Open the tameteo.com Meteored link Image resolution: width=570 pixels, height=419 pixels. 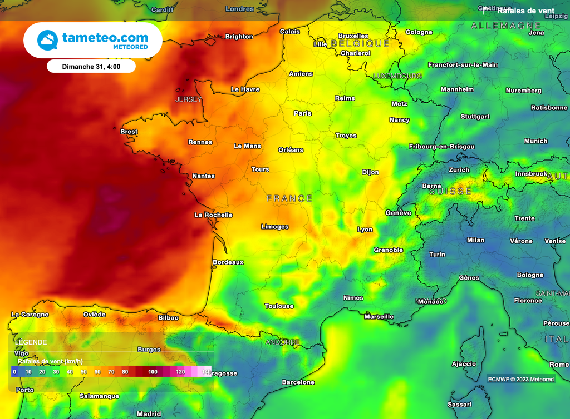click(x=105, y=41)
